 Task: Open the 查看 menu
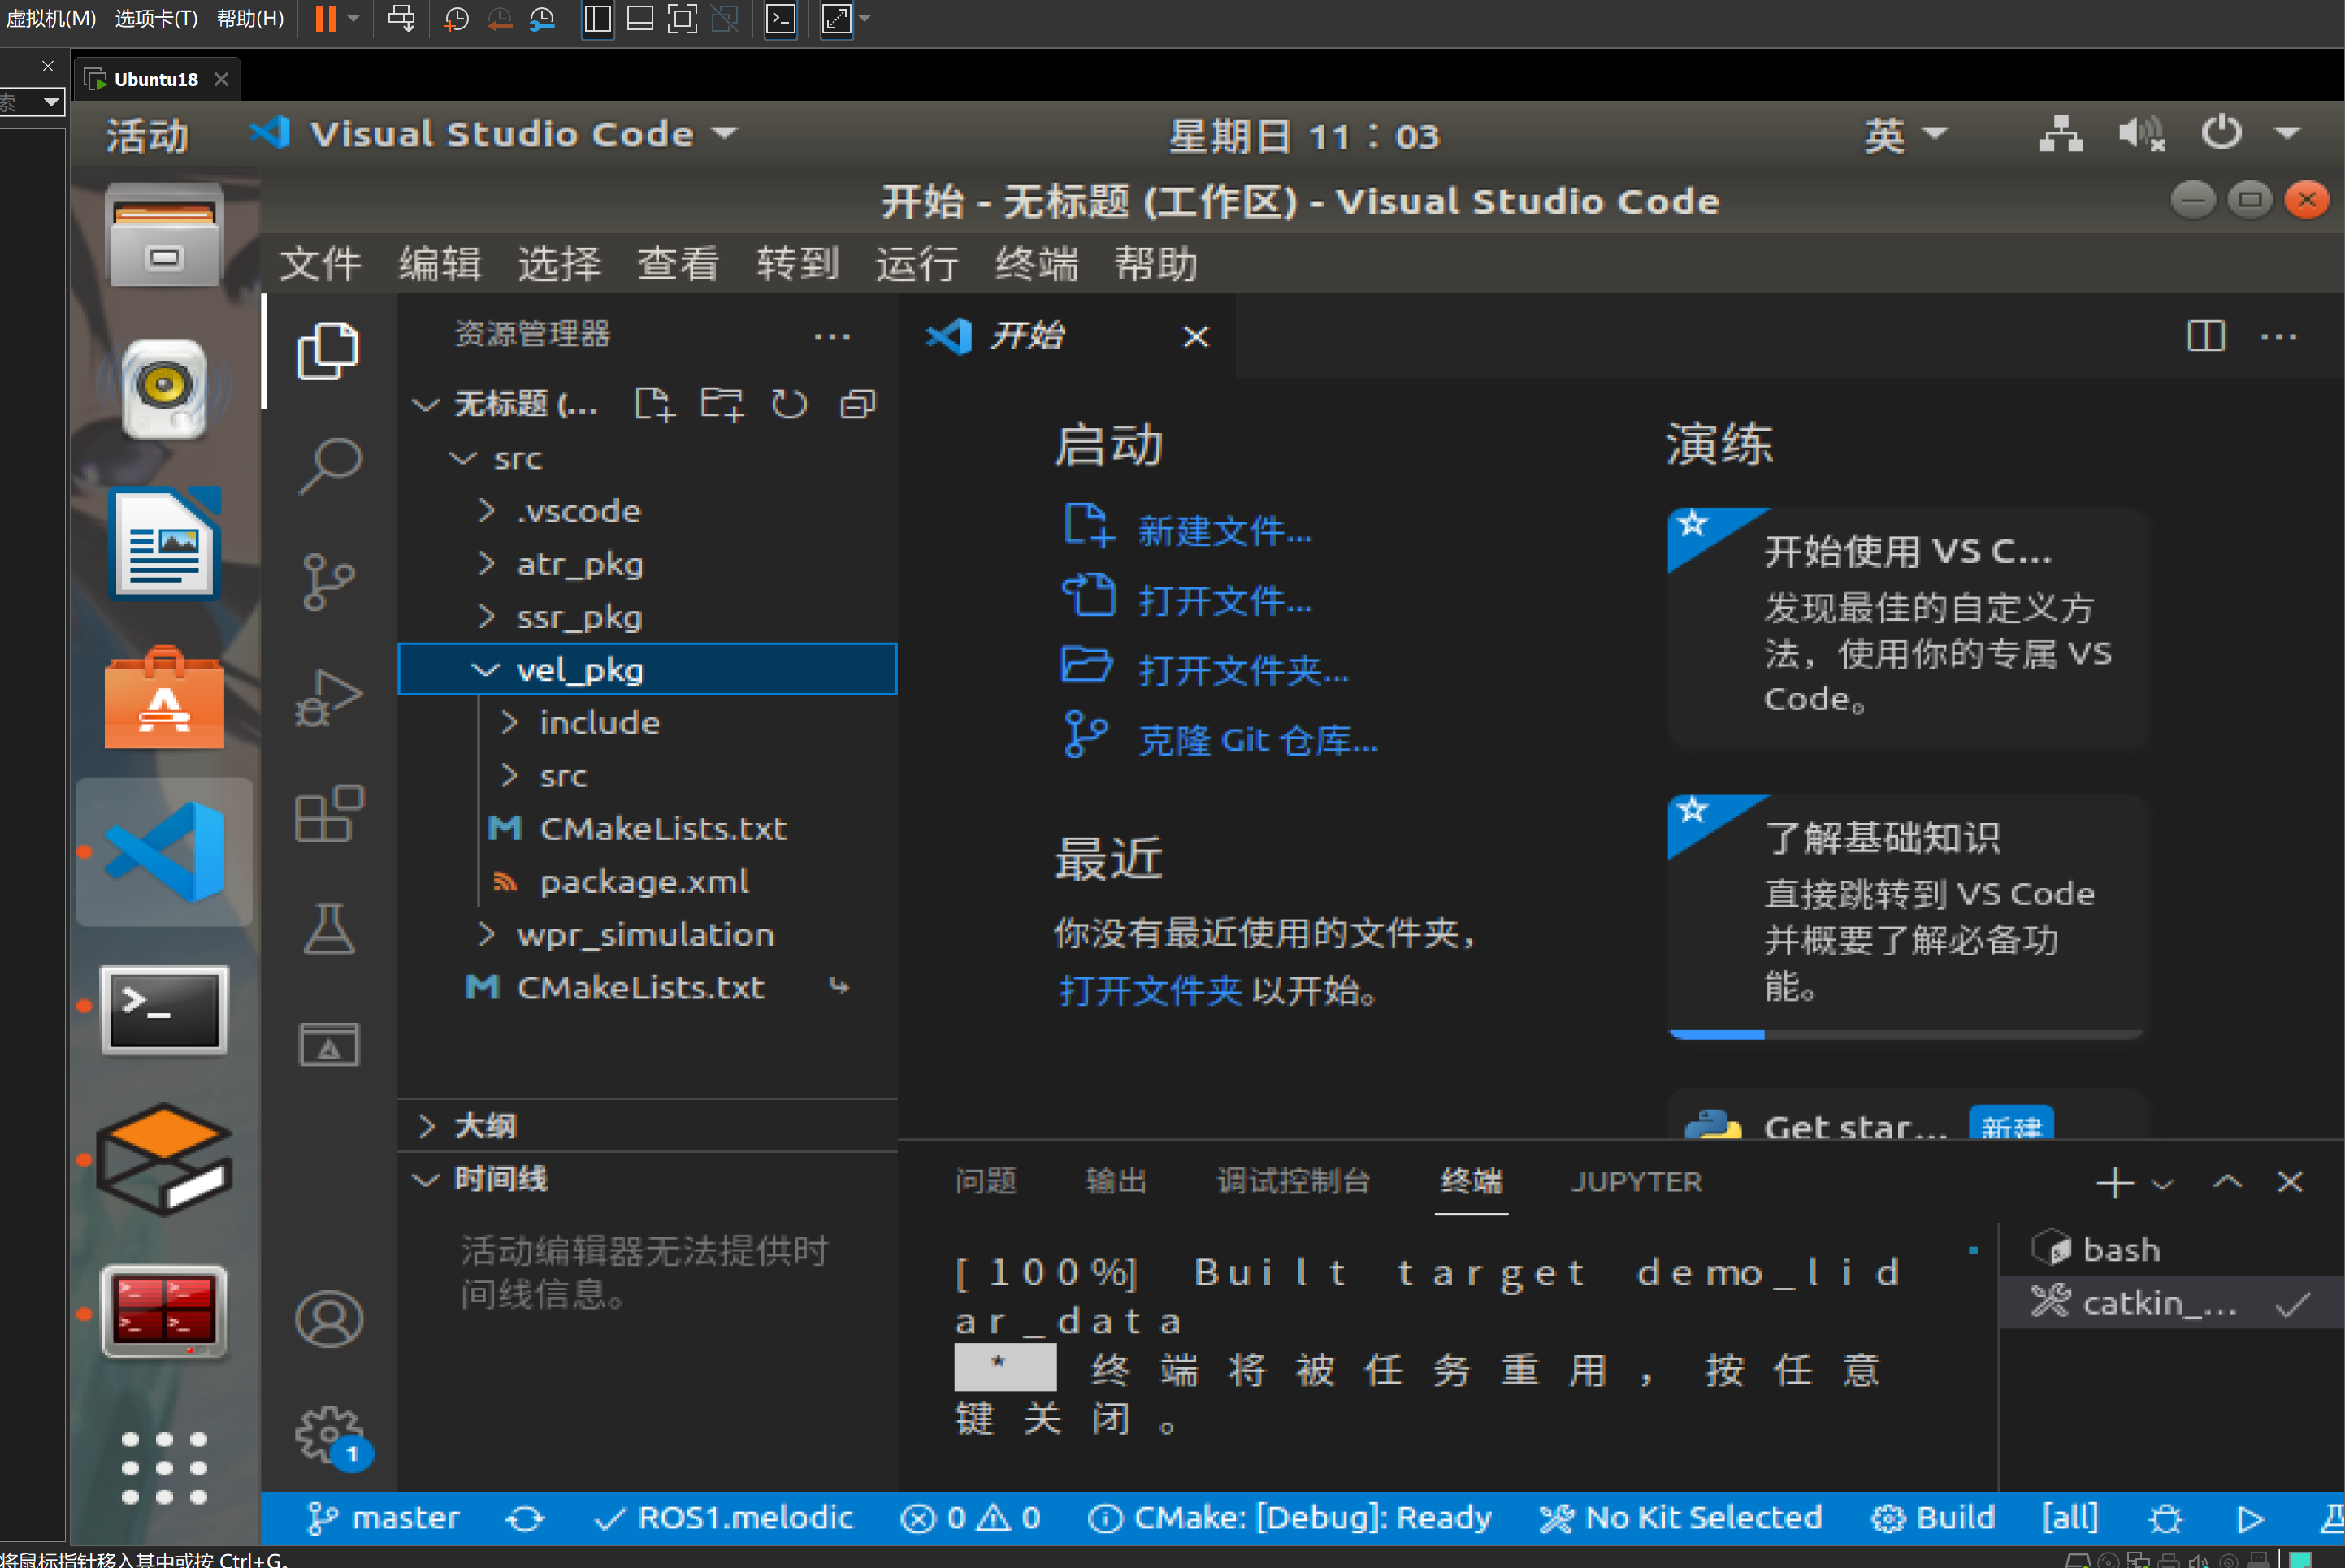click(x=679, y=265)
